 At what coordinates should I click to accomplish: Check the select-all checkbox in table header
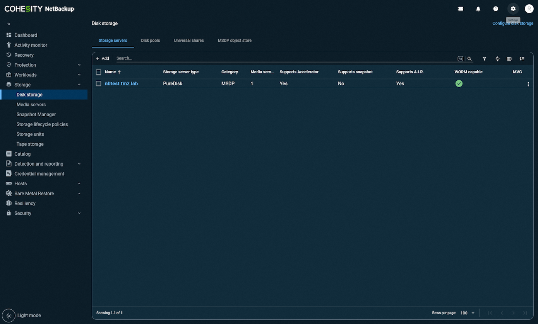[x=99, y=72]
